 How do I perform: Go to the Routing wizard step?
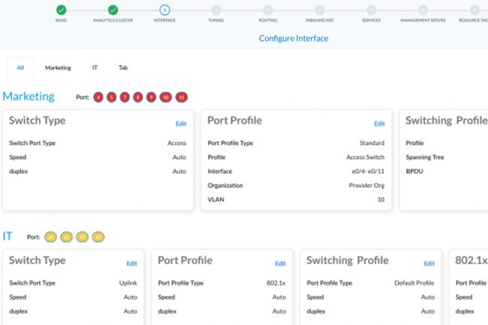coord(268,10)
